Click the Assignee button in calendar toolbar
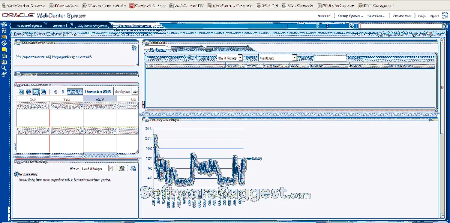 122,92
